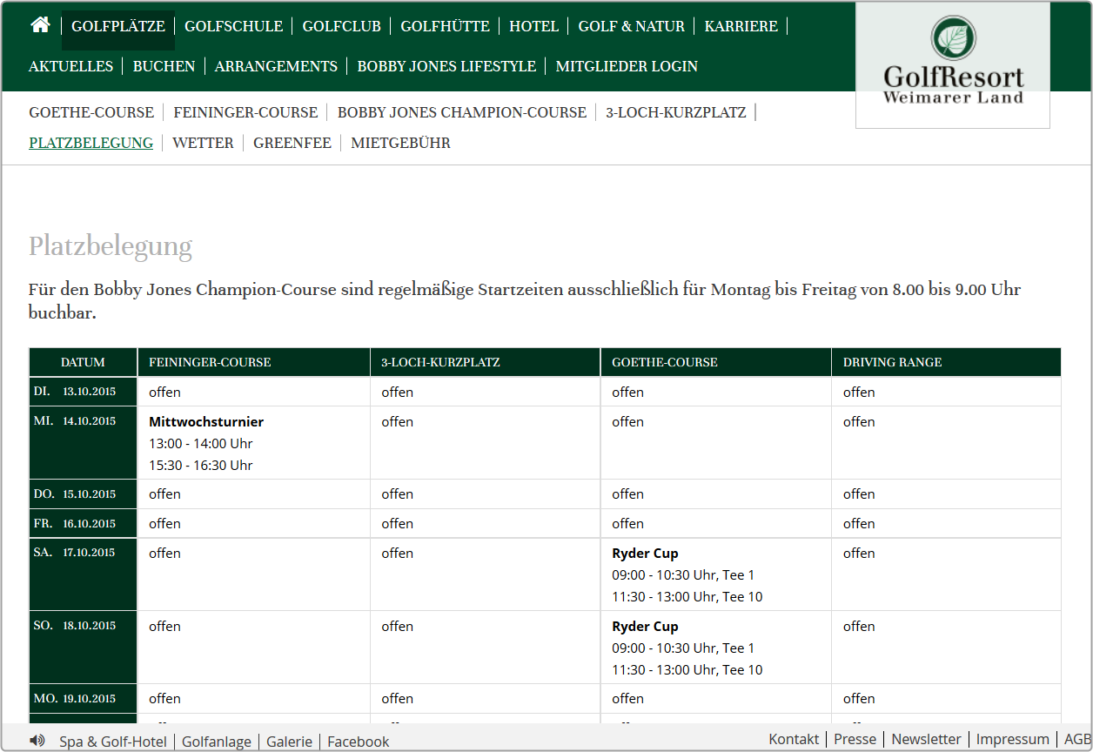Open 3-Loch-Kurzplatz subpage
Image resolution: width=1093 pixels, height=752 pixels.
(676, 112)
